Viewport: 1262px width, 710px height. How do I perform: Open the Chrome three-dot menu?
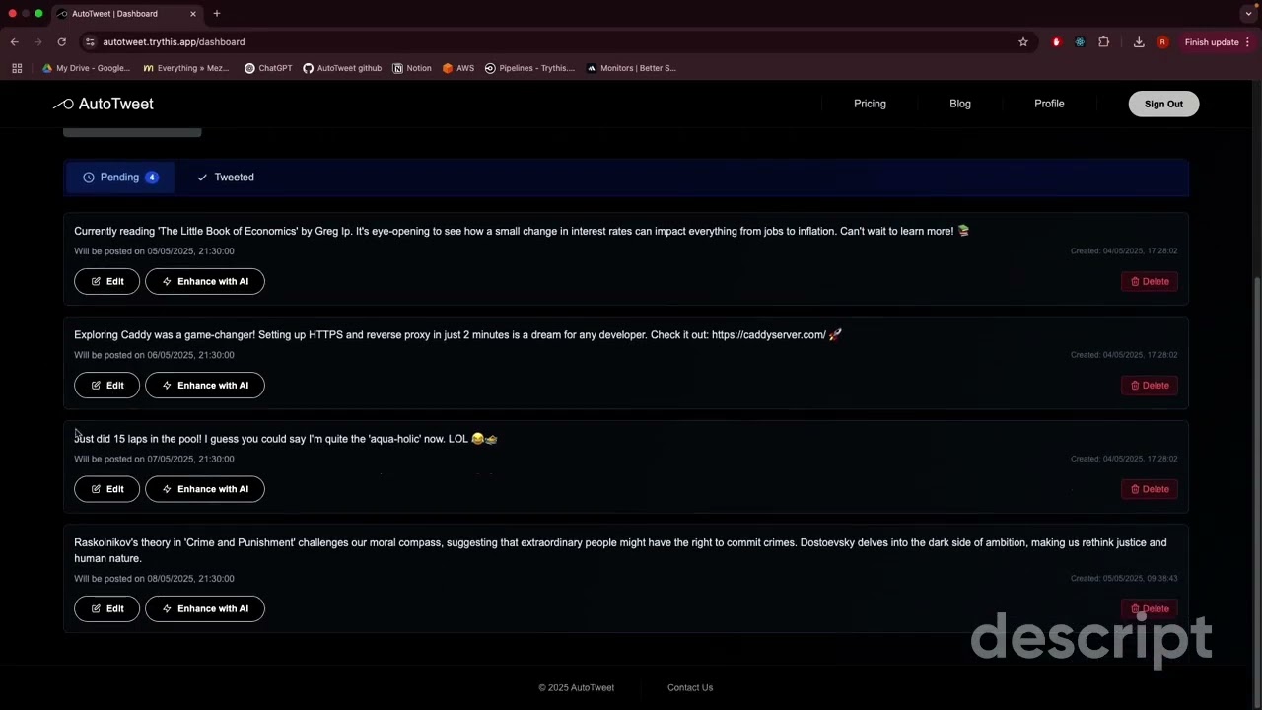(x=1248, y=42)
